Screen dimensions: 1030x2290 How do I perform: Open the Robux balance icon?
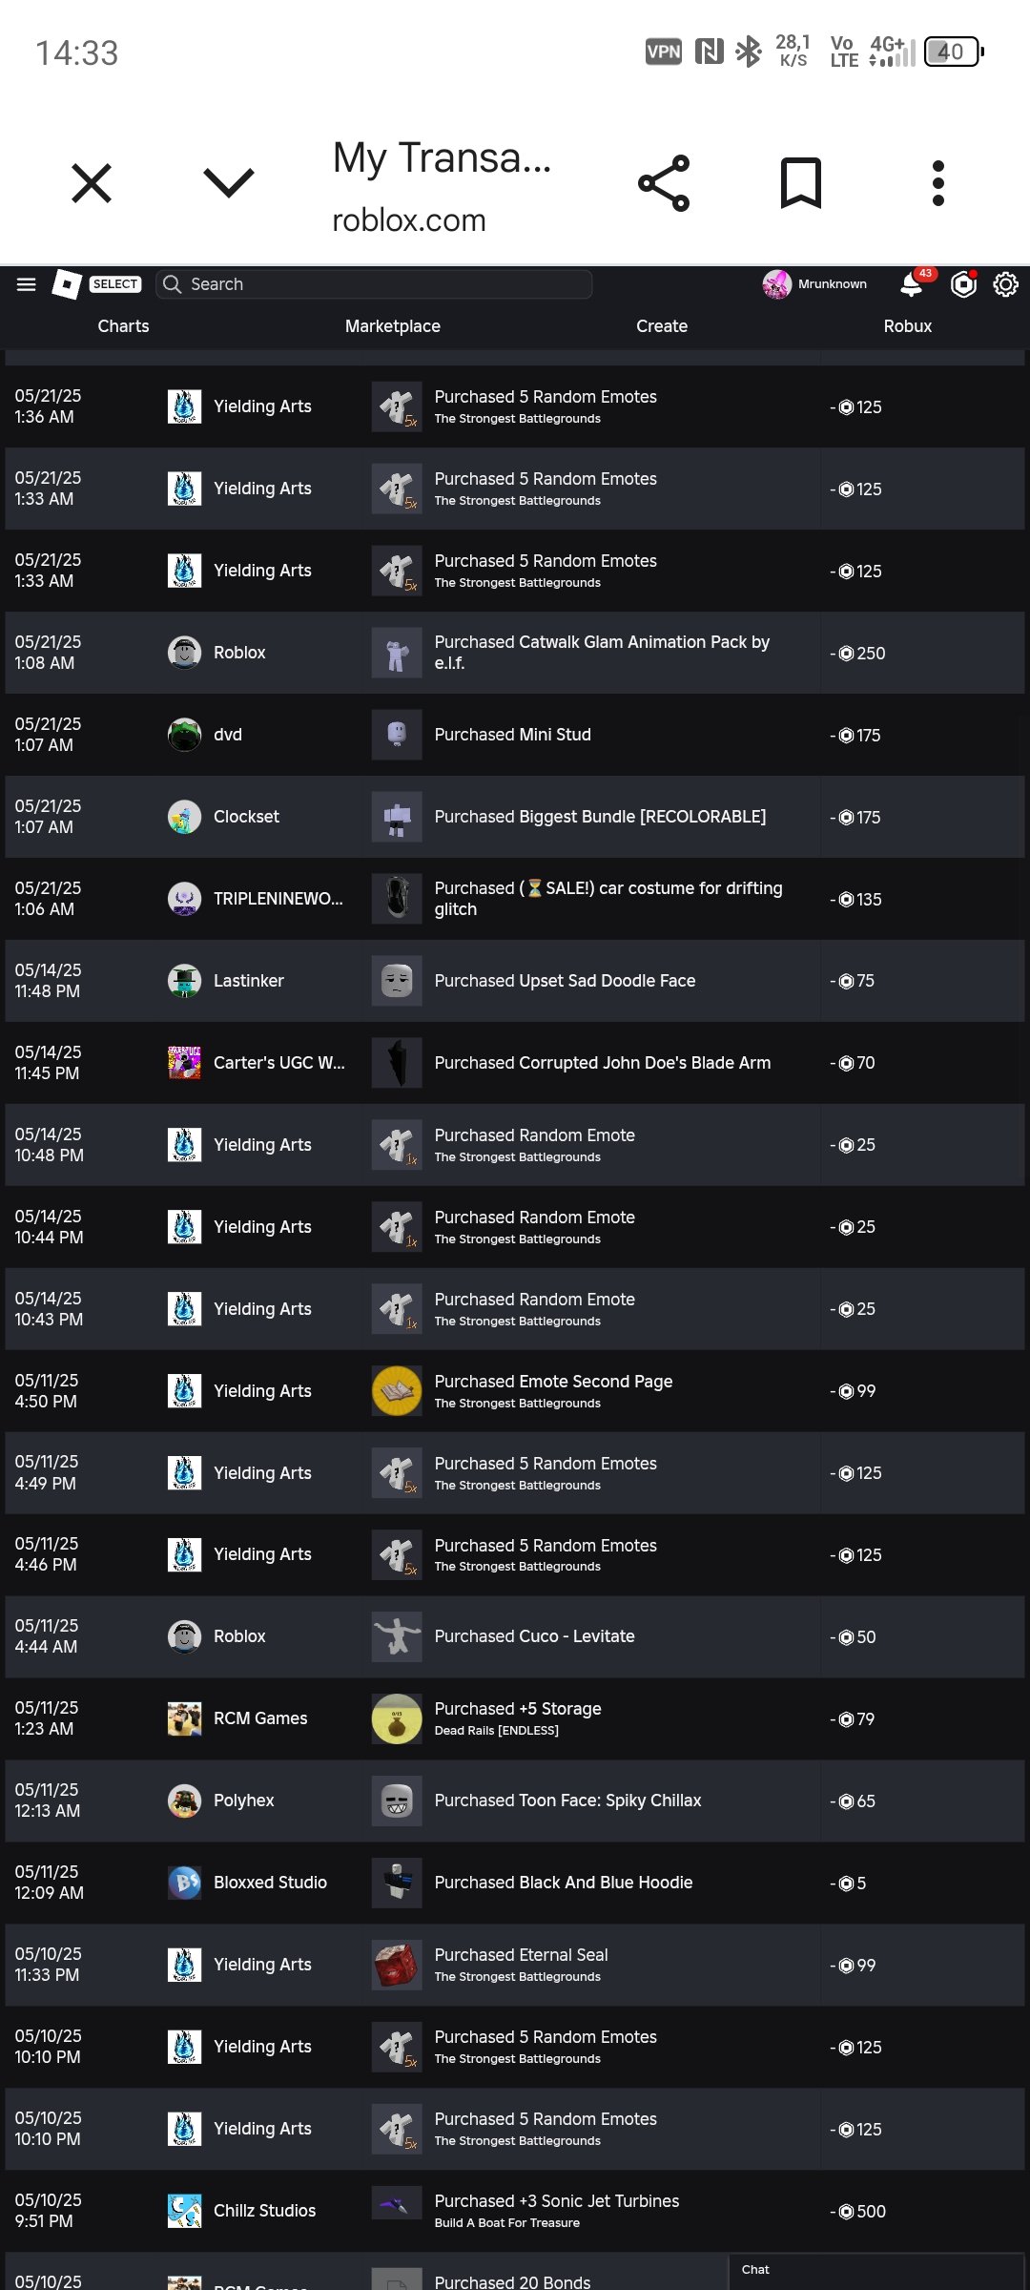coord(964,284)
